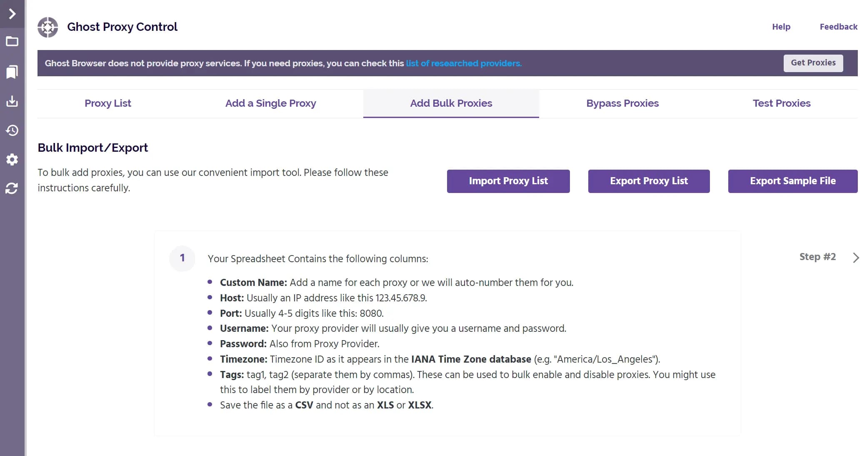Image resolution: width=867 pixels, height=456 pixels.
Task: Open the folder/projects sidebar icon
Action: click(12, 42)
